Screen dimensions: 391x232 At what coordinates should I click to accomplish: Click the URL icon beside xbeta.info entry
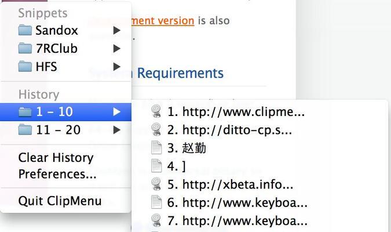[x=156, y=184]
